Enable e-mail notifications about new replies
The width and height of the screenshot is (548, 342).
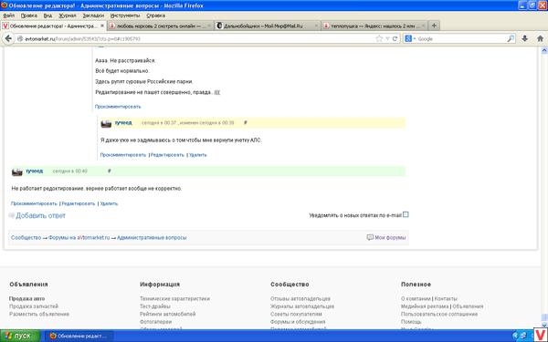coord(406,214)
